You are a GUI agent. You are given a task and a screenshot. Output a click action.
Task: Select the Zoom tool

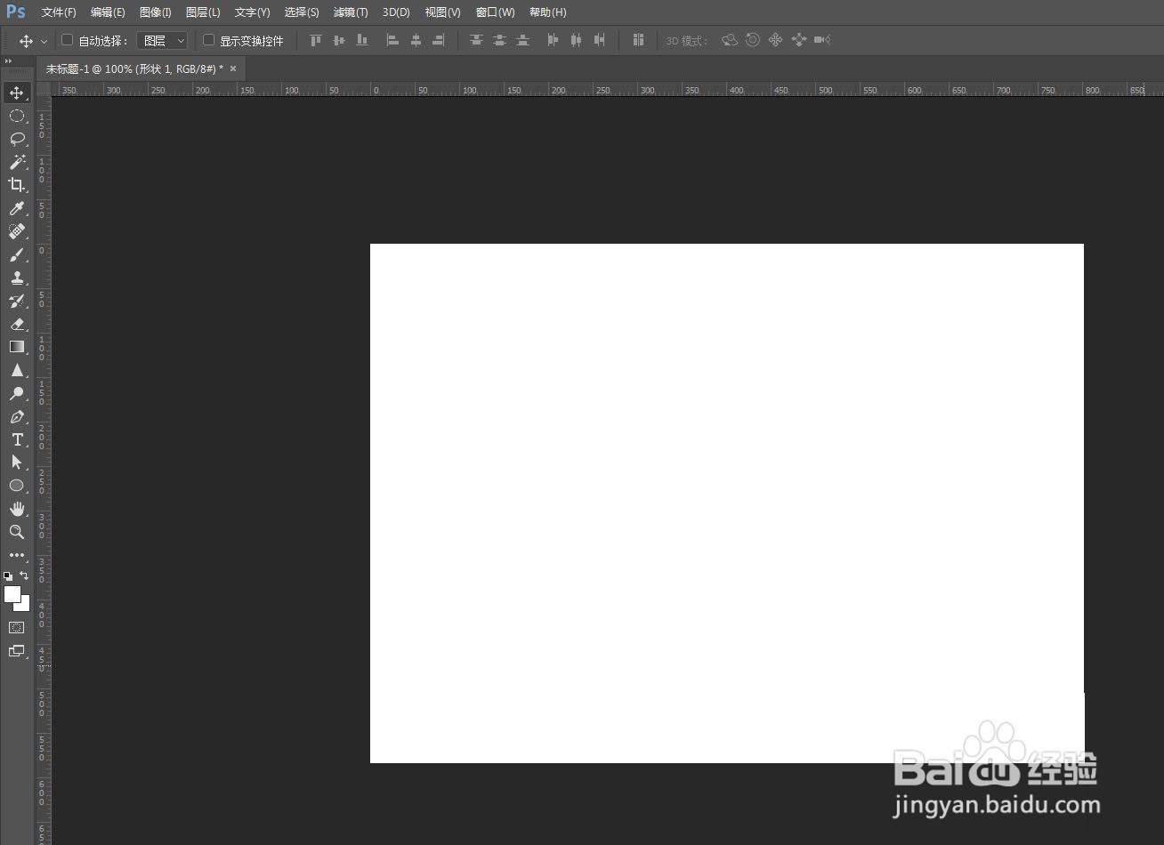[17, 532]
